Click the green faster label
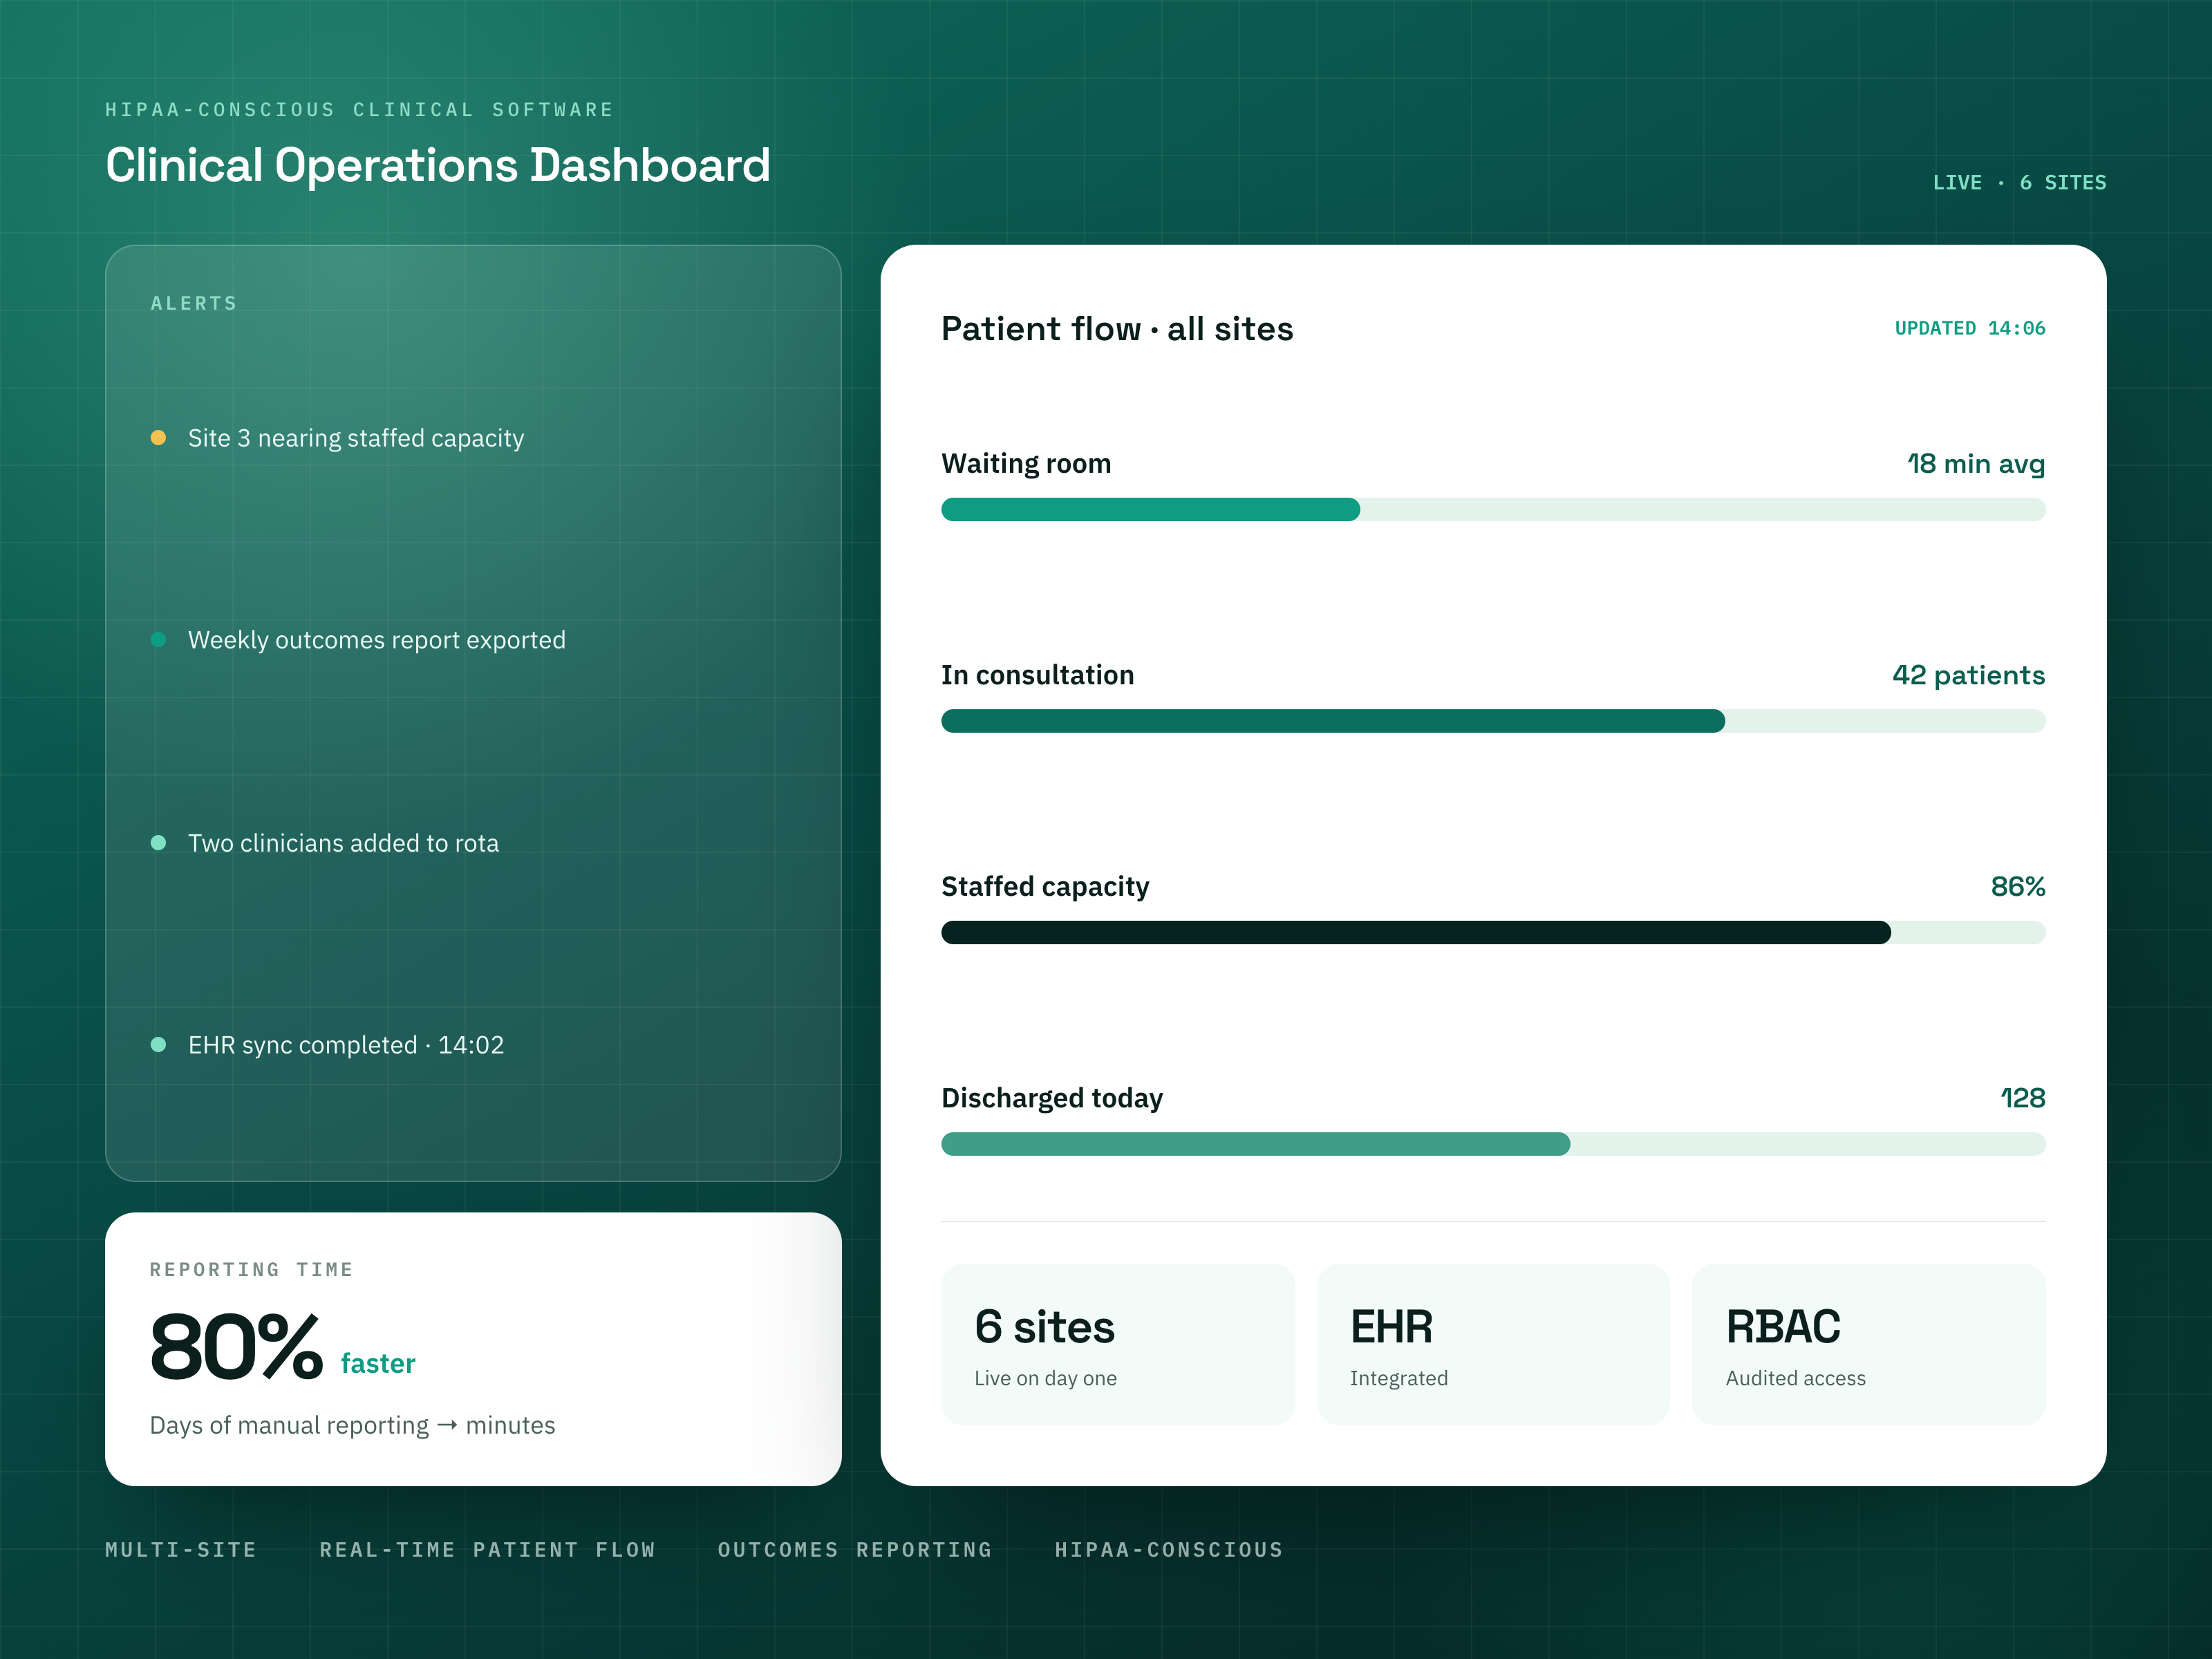The image size is (2212, 1659). click(x=378, y=1364)
